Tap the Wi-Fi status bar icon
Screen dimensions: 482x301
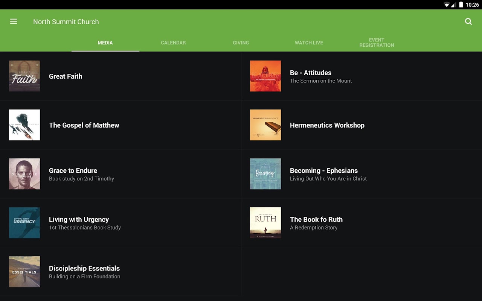pos(447,5)
